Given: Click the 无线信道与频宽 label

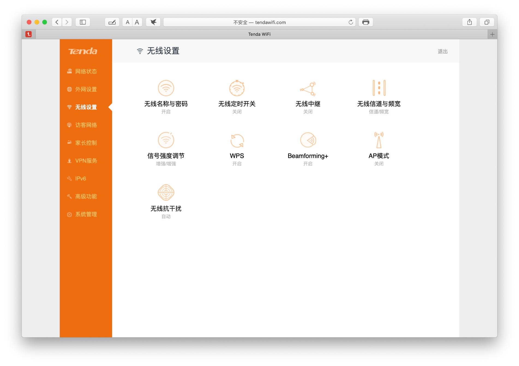Looking at the screenshot, I should click(379, 104).
